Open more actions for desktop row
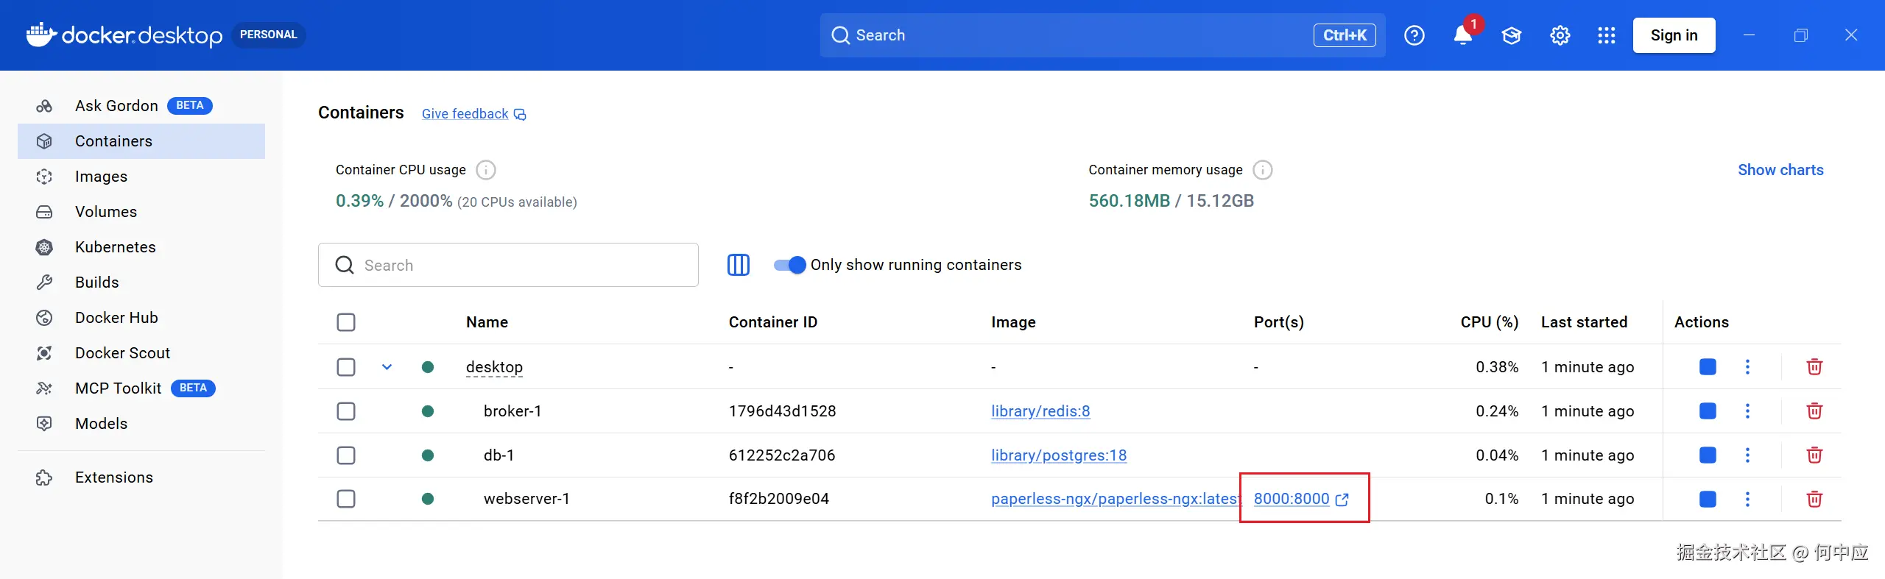 click(1747, 366)
